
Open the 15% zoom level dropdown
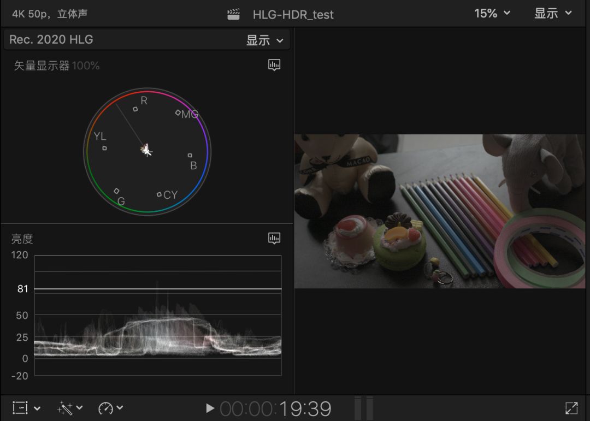tap(492, 14)
